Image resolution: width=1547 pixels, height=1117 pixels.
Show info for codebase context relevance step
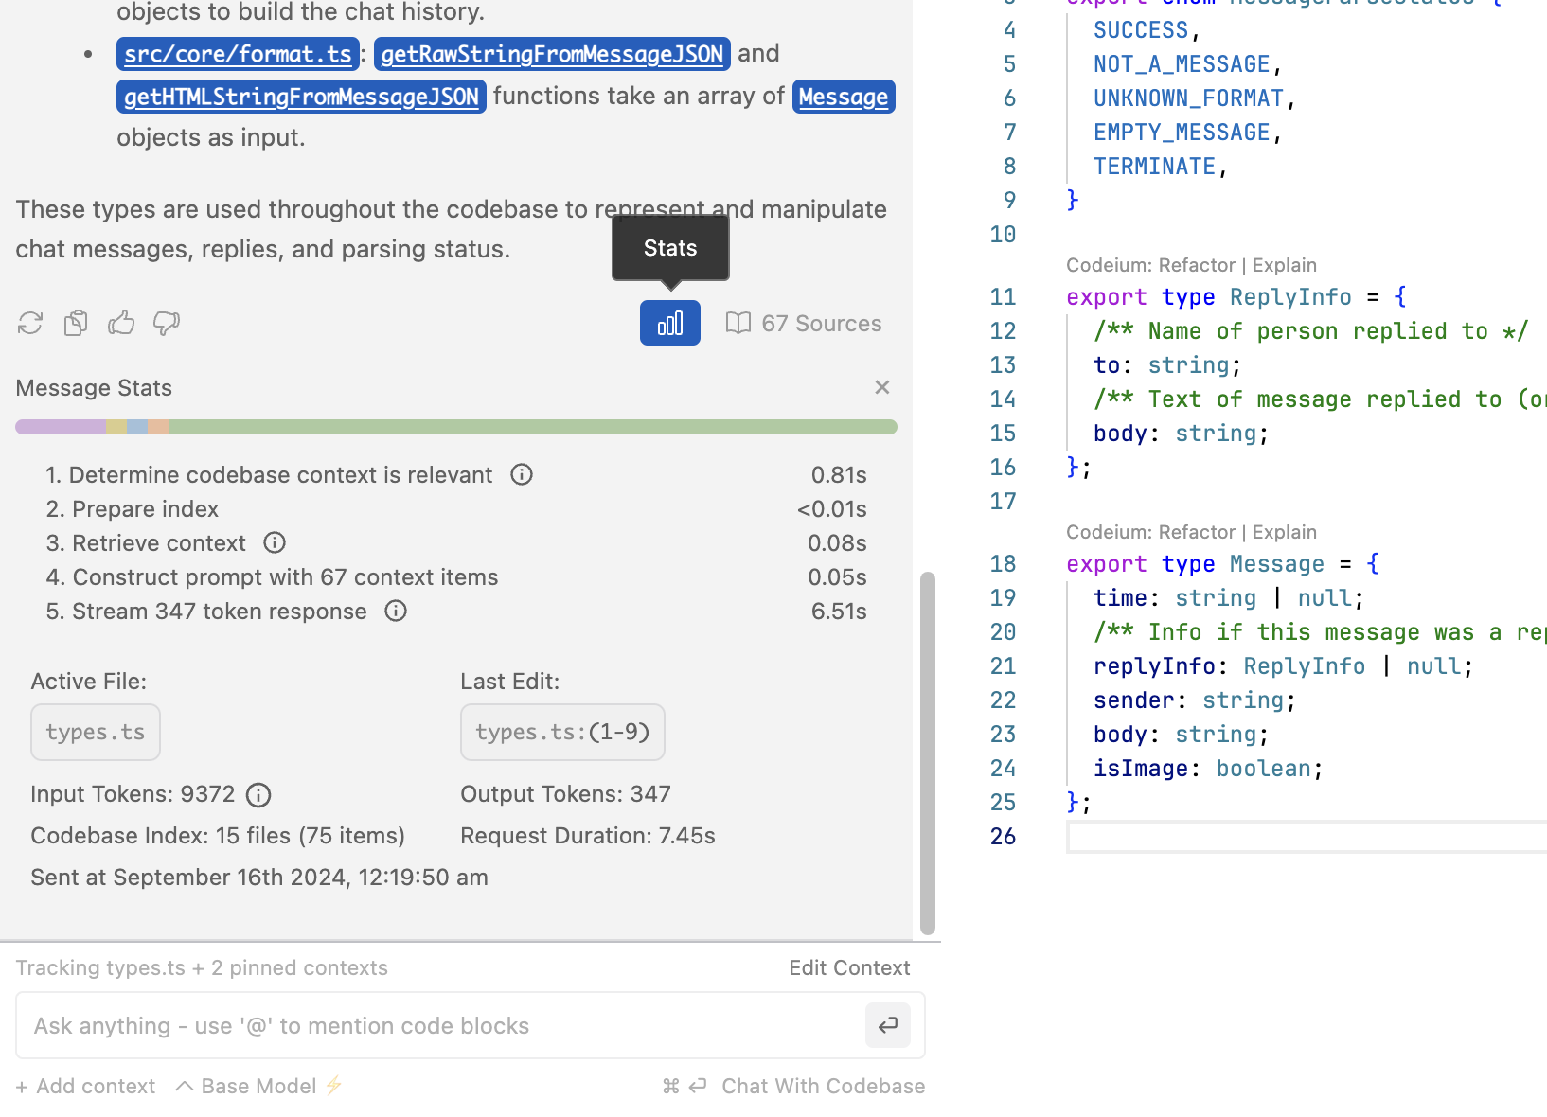click(522, 474)
